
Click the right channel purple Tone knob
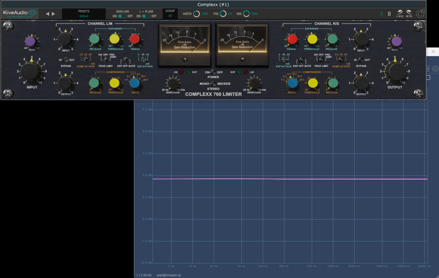pyautogui.click(x=396, y=42)
